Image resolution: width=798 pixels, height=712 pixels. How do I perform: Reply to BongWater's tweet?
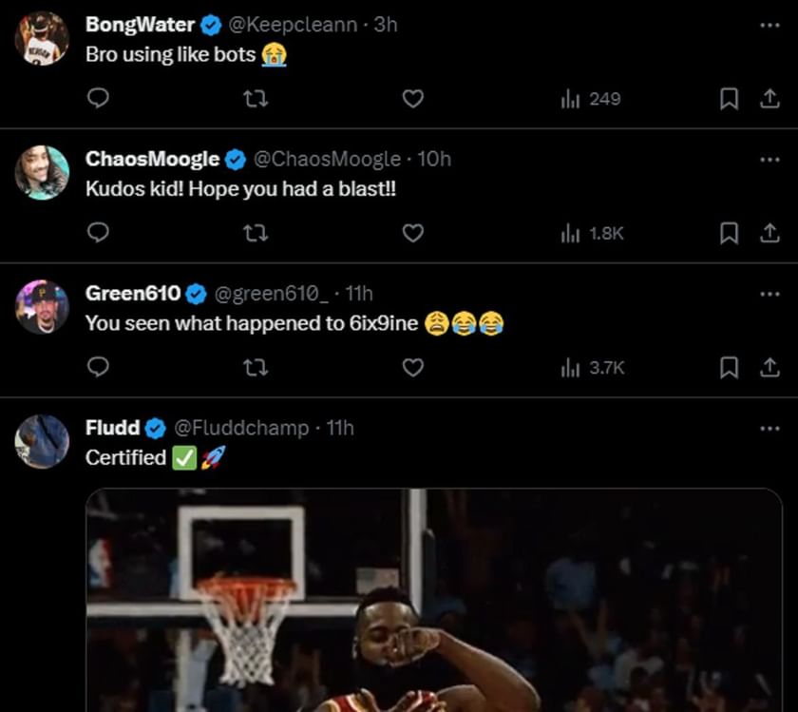(x=98, y=98)
